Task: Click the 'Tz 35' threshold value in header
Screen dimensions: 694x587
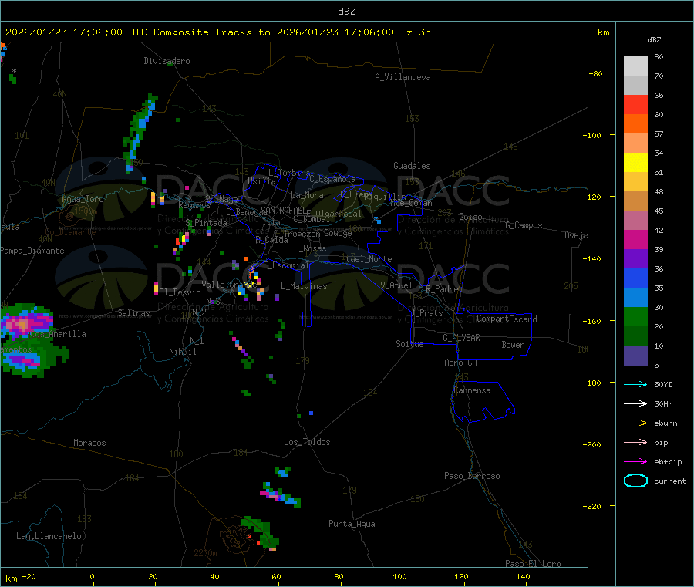Action: pos(415,32)
